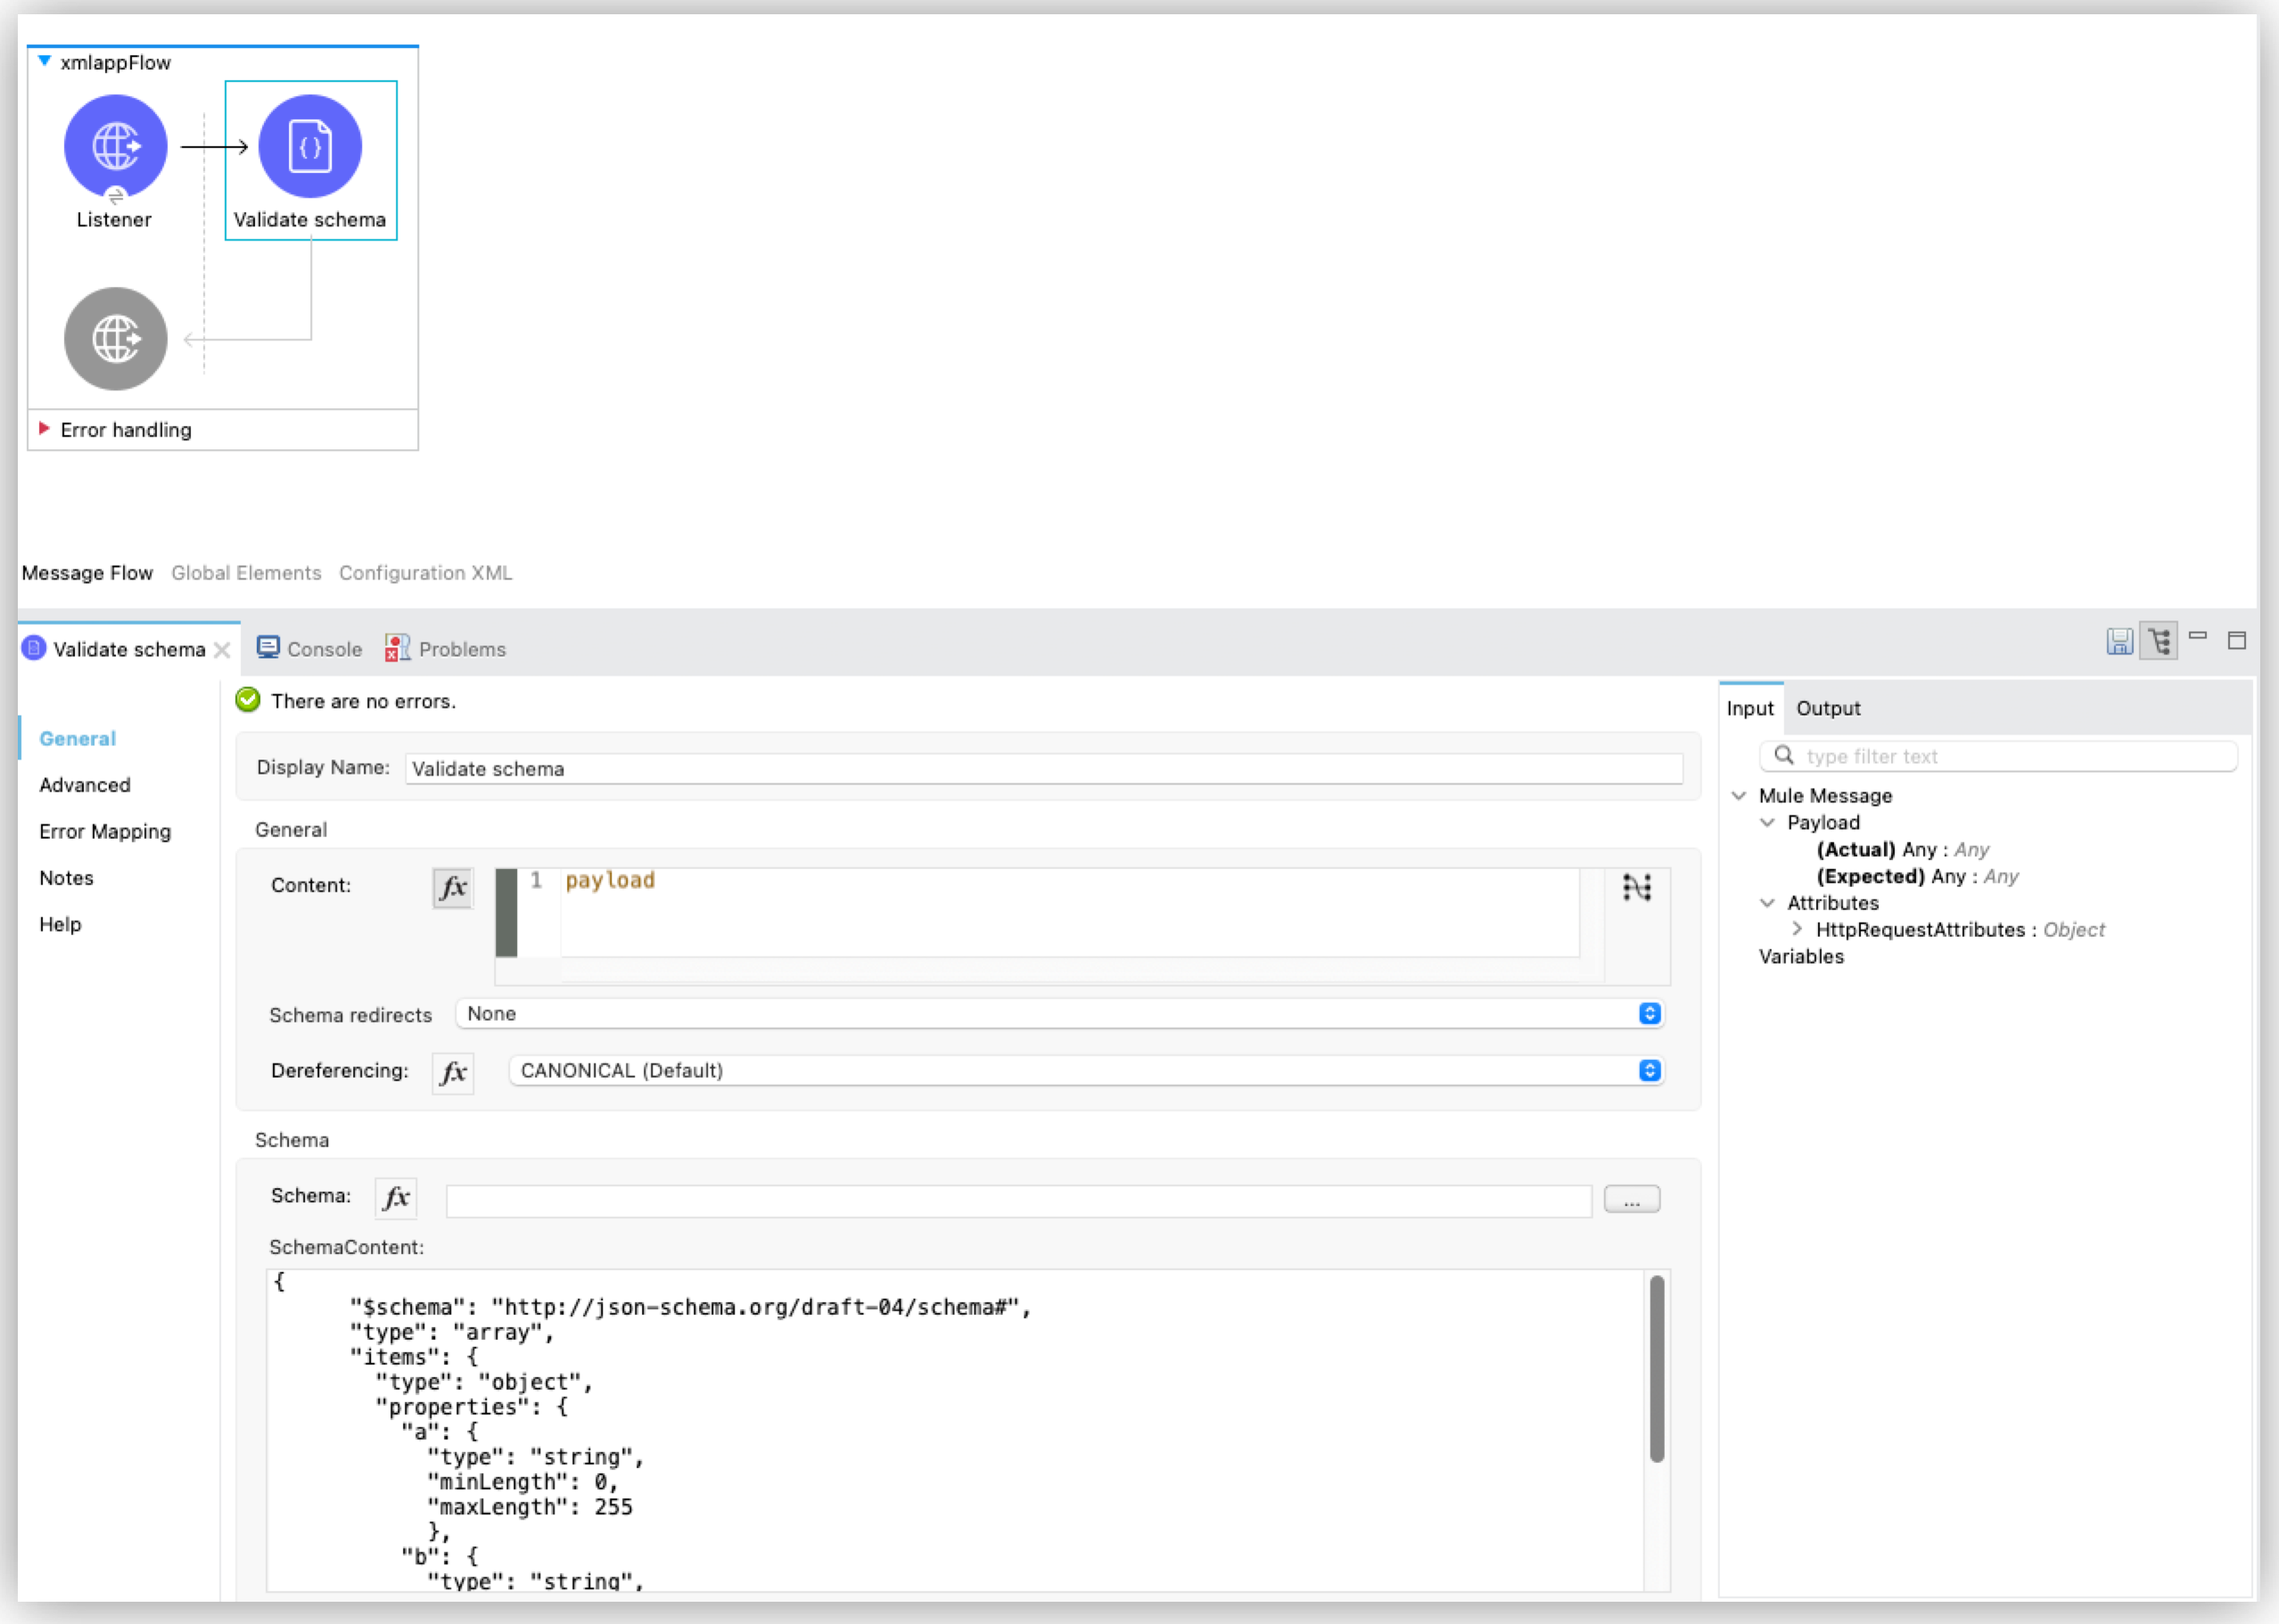The height and width of the screenshot is (1624, 2279).
Task: Click the expand-to-editor icon next to Content
Action: tap(1637, 886)
